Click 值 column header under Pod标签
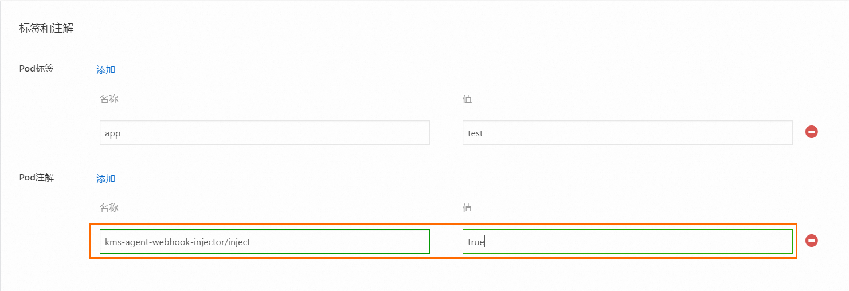 pos(467,99)
